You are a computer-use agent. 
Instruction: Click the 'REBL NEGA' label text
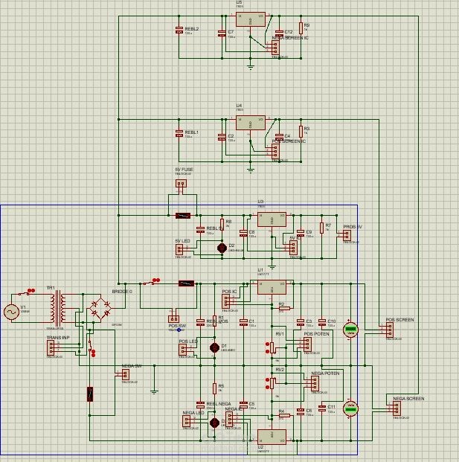[x=219, y=404]
